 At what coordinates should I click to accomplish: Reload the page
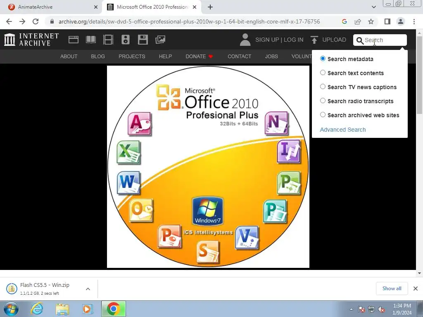pos(36,21)
